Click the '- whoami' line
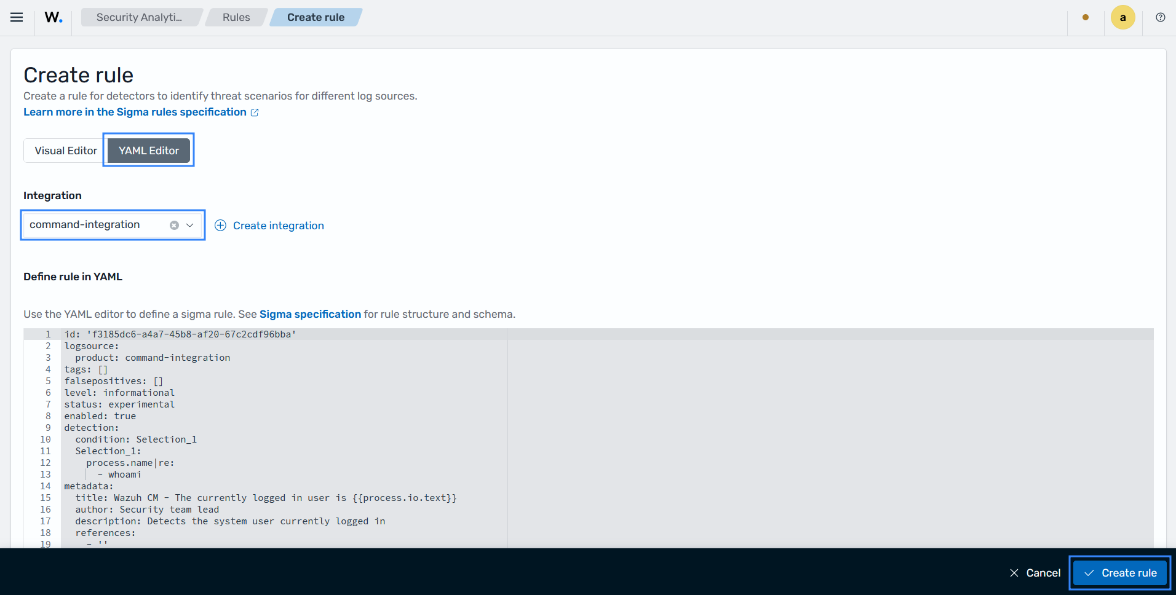The height and width of the screenshot is (595, 1176). click(119, 475)
